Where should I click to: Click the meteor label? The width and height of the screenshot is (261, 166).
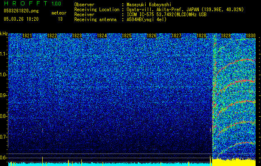click(x=59, y=13)
